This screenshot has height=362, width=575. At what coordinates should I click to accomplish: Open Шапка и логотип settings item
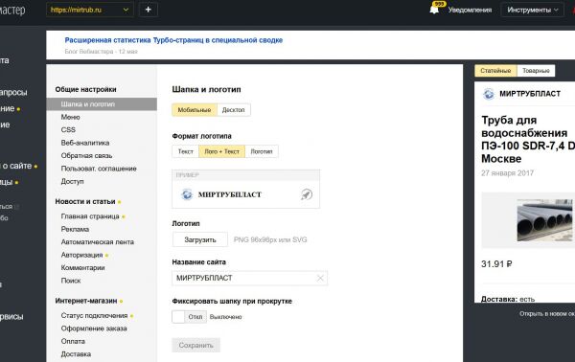click(x=102, y=104)
